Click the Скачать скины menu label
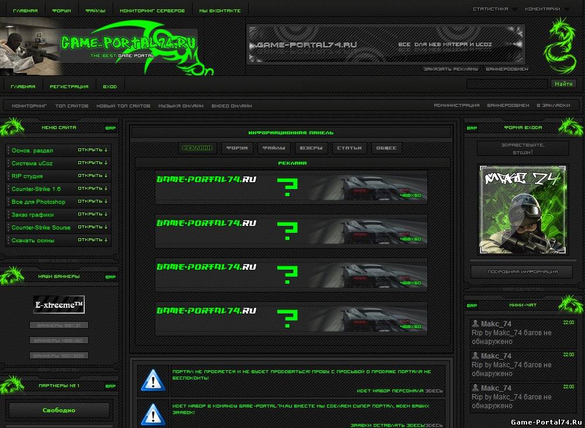The height and width of the screenshot is (428, 585). 33,241
